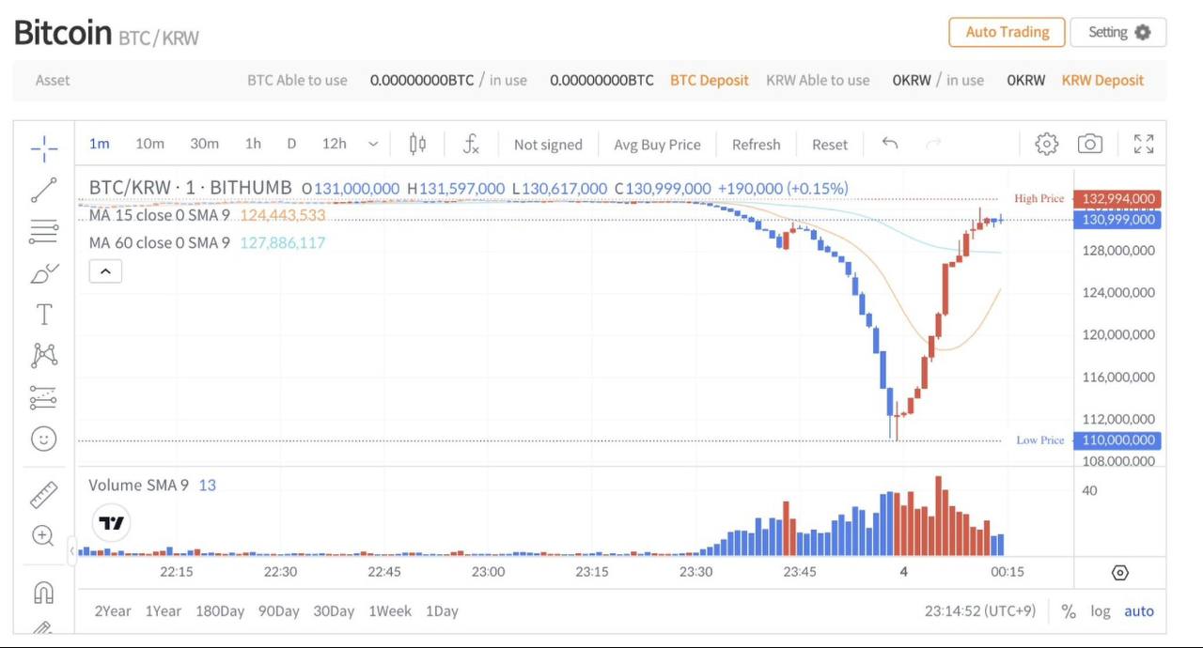Open candlestick chart style selector
The height and width of the screenshot is (648, 1203).
pyautogui.click(x=417, y=144)
